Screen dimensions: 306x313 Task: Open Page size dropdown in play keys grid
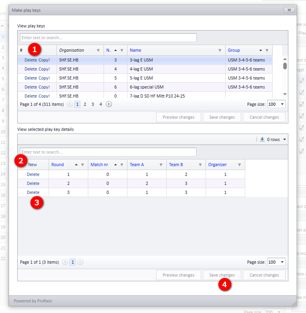282,104
